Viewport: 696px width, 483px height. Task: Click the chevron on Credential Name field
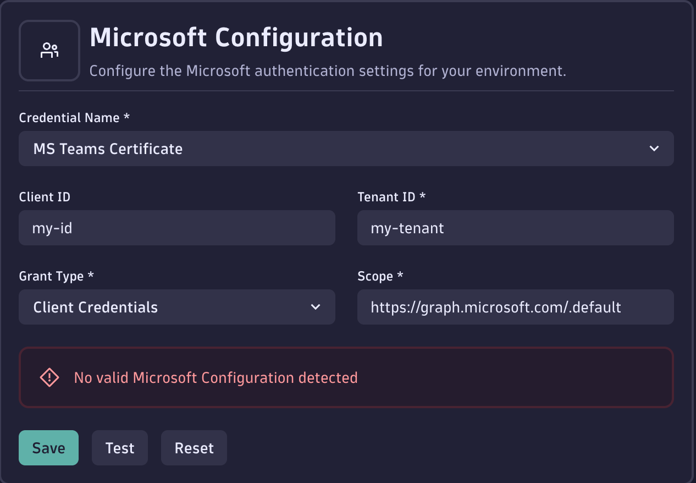[x=654, y=149]
